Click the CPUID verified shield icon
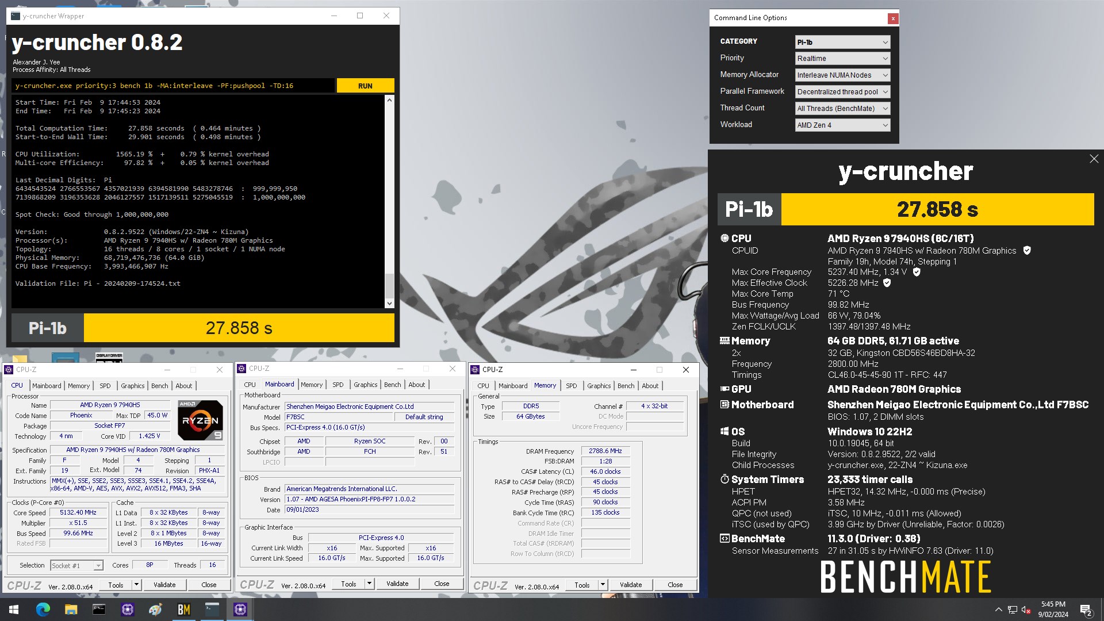Screen dimensions: 1104x621 tap(1027, 250)
